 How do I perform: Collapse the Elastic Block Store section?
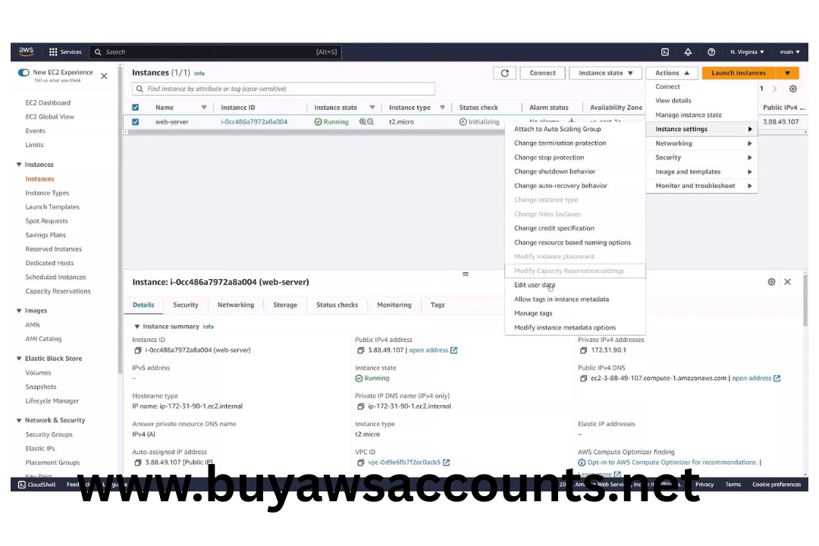[19, 359]
